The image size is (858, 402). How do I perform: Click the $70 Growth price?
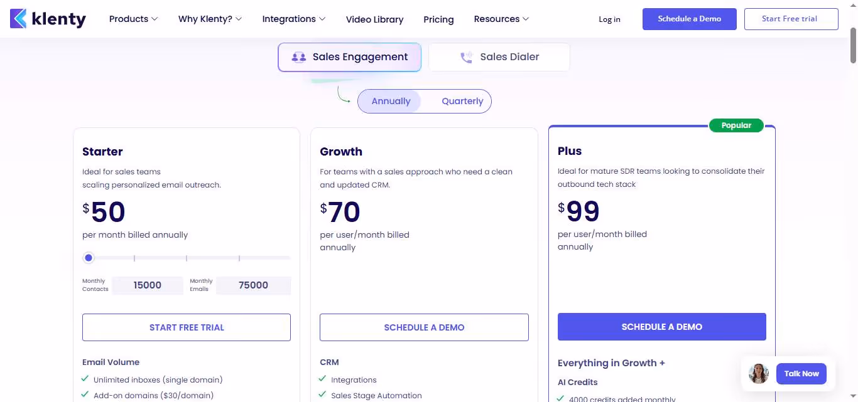tap(340, 212)
